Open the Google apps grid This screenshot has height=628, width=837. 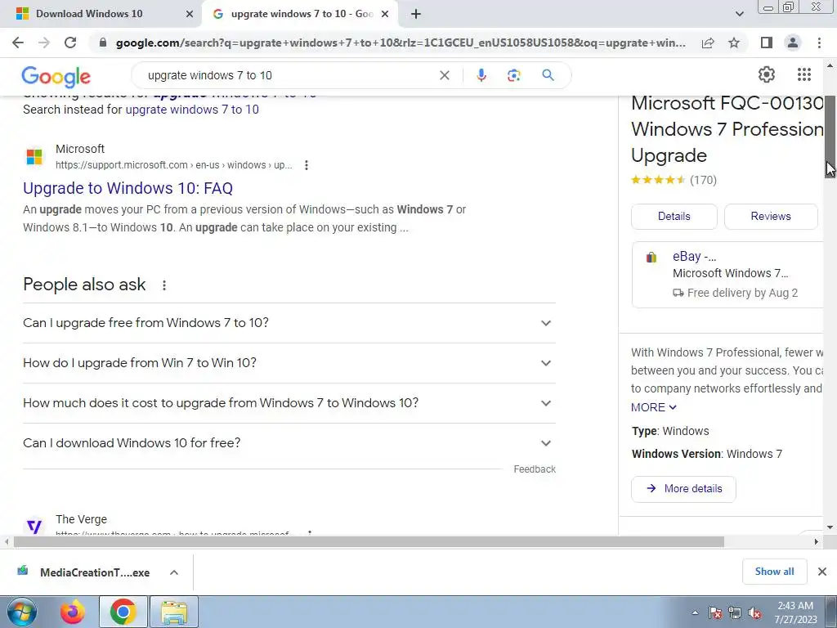pos(804,74)
